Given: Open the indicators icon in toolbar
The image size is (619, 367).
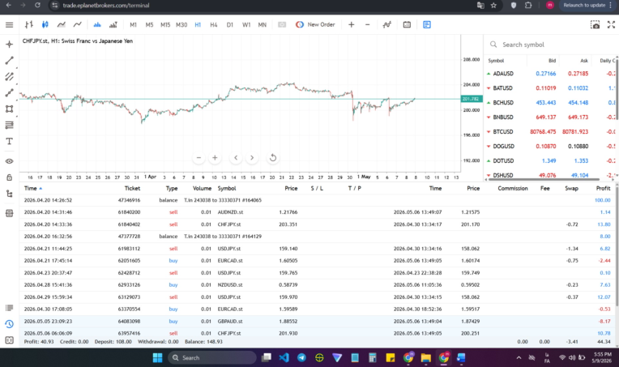Looking at the screenshot, I should (387, 24).
